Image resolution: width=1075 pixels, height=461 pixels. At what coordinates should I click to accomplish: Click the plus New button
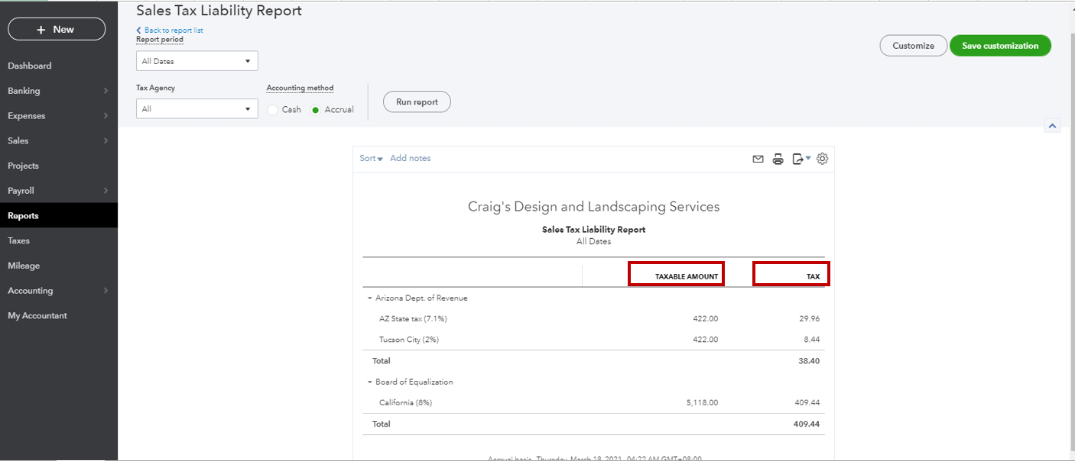[57, 29]
